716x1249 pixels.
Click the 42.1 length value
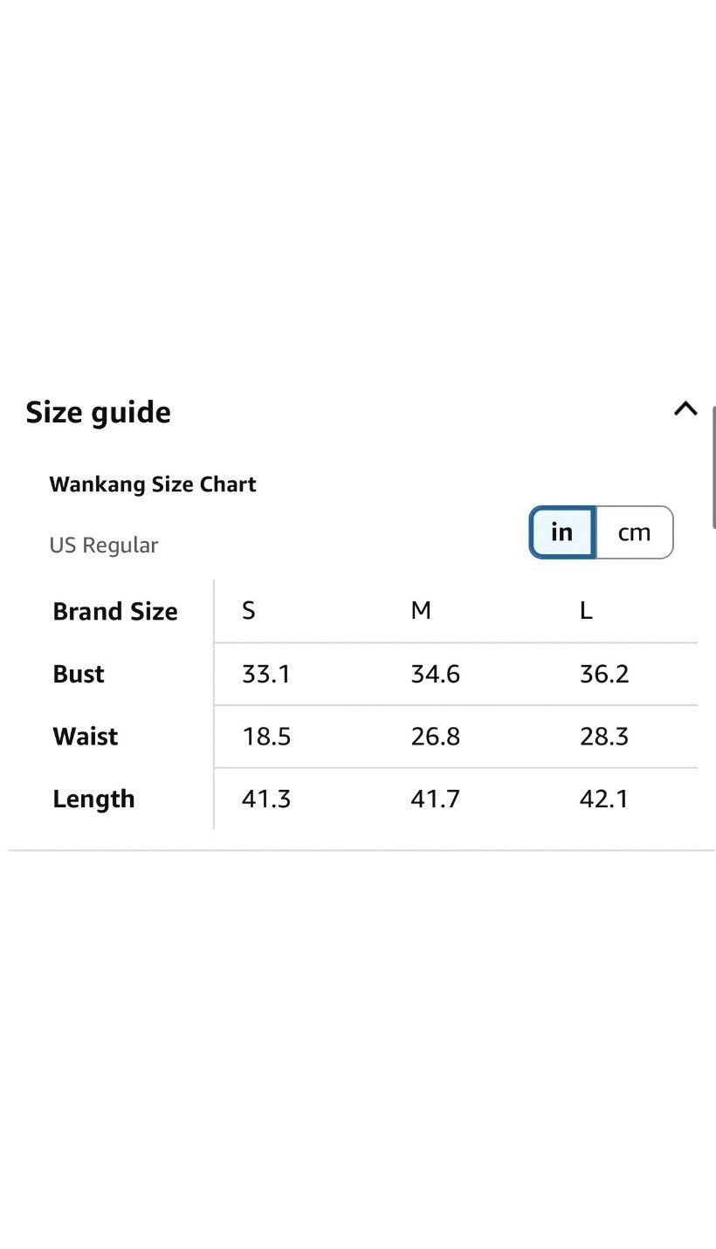coord(604,799)
